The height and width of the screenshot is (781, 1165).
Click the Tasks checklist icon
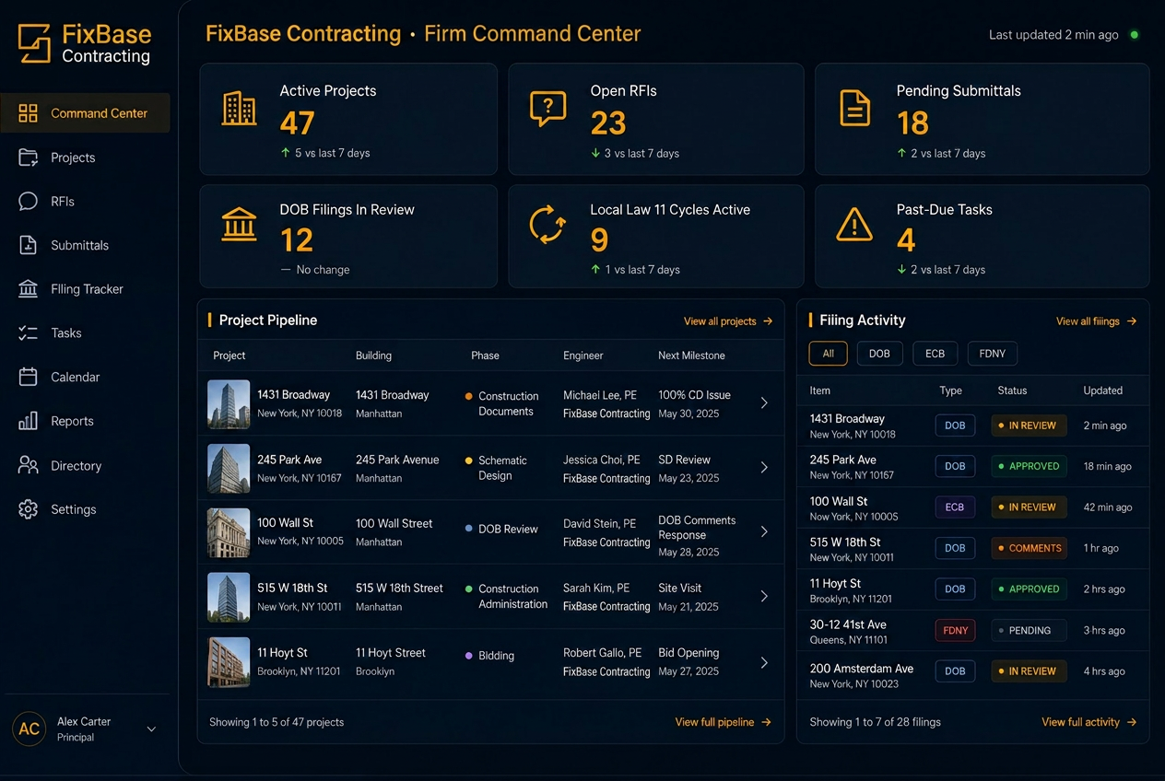[x=29, y=332]
